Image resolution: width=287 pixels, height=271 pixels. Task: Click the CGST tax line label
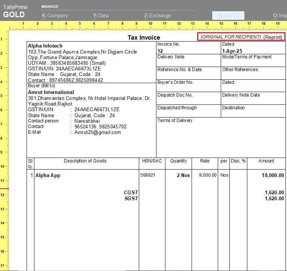coord(131,192)
